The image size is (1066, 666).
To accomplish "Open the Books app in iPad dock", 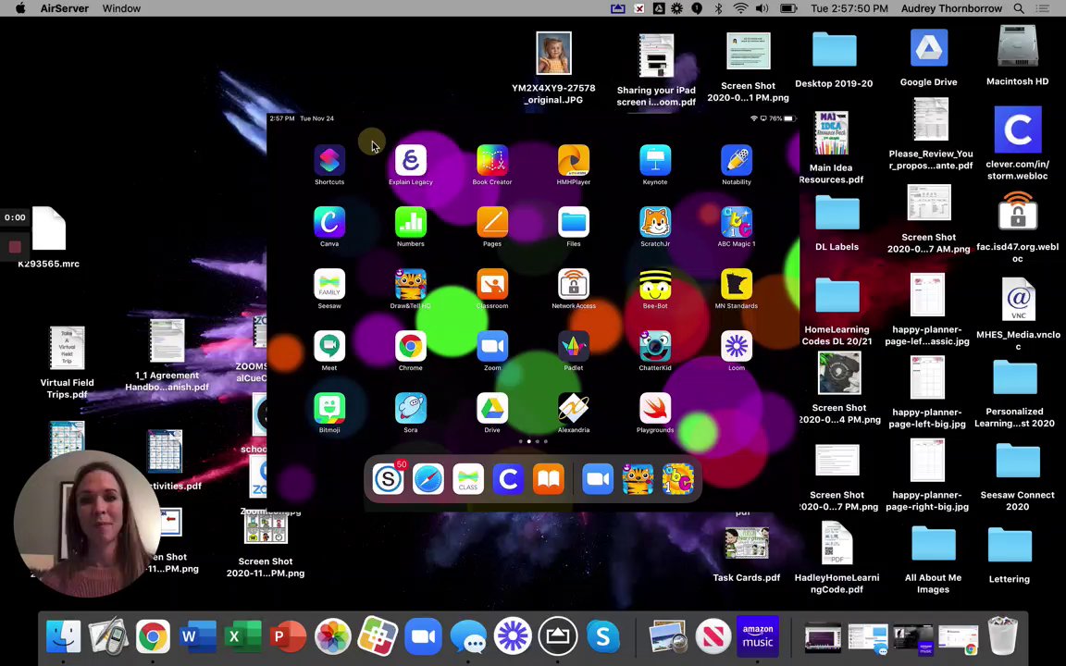I will [x=549, y=479].
